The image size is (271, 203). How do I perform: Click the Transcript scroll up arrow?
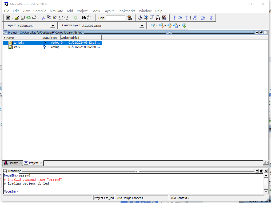coord(266,175)
